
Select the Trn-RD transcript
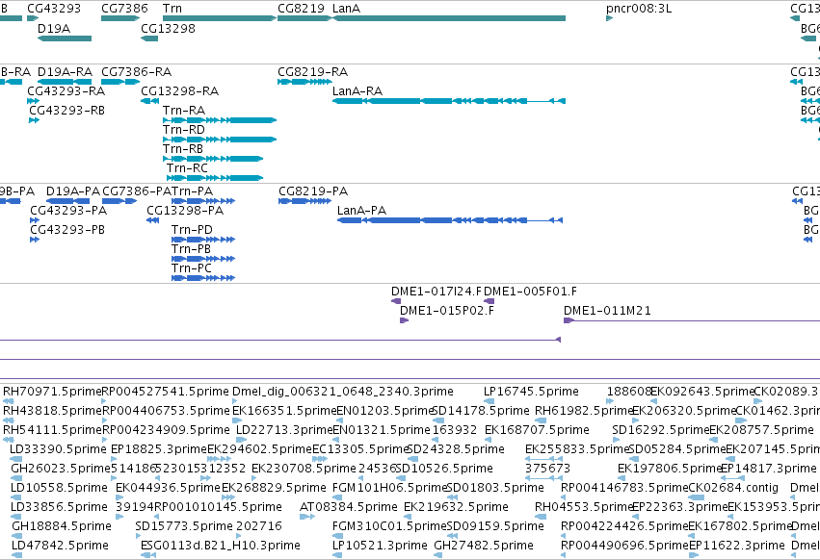point(220,140)
